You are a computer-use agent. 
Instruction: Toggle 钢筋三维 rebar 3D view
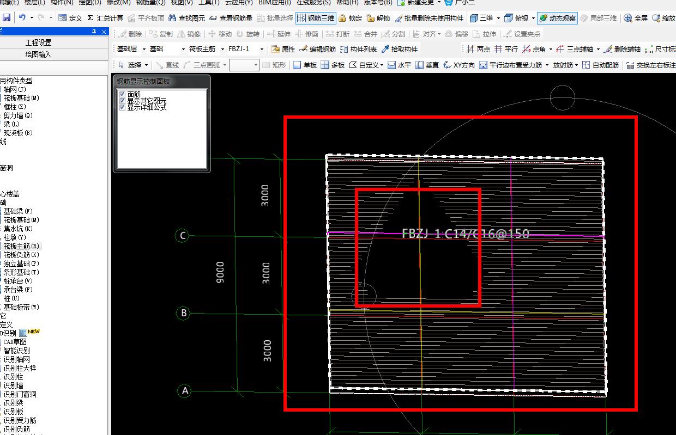[316, 18]
